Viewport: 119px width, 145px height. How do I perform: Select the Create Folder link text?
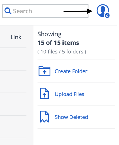pos(71,71)
